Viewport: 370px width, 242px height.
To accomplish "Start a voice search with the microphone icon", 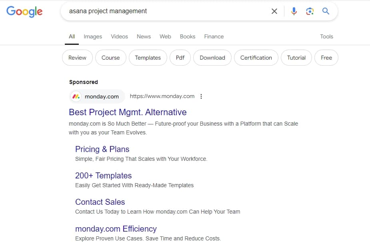I will pos(294,11).
